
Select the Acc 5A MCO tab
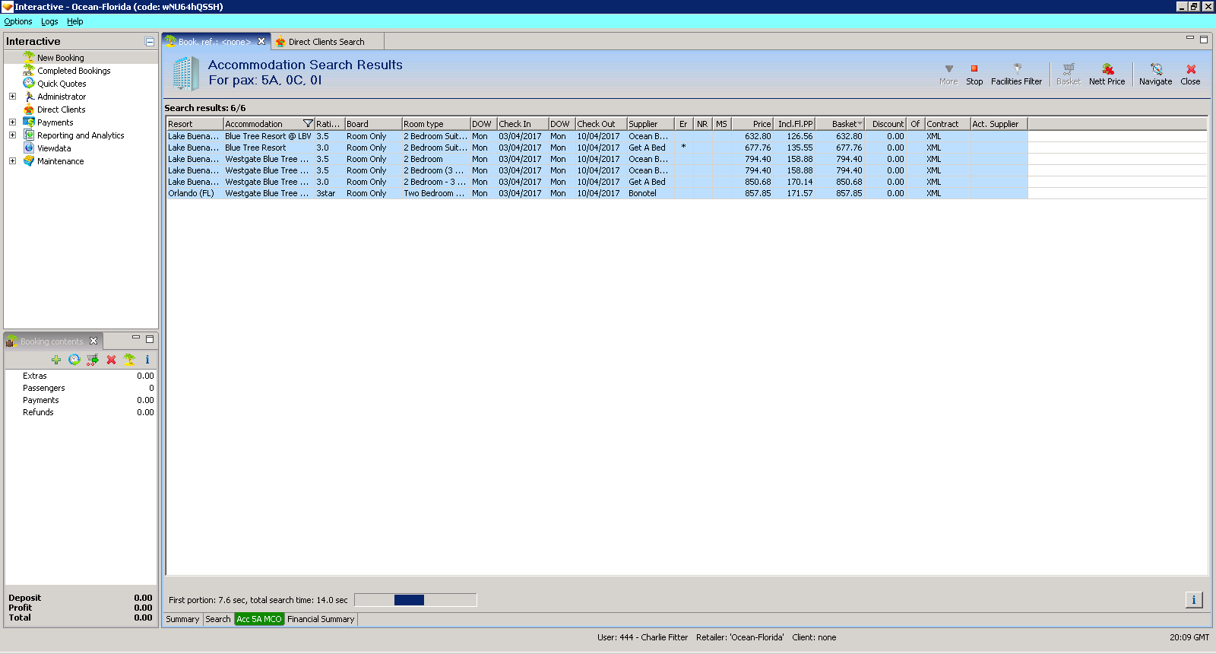259,619
